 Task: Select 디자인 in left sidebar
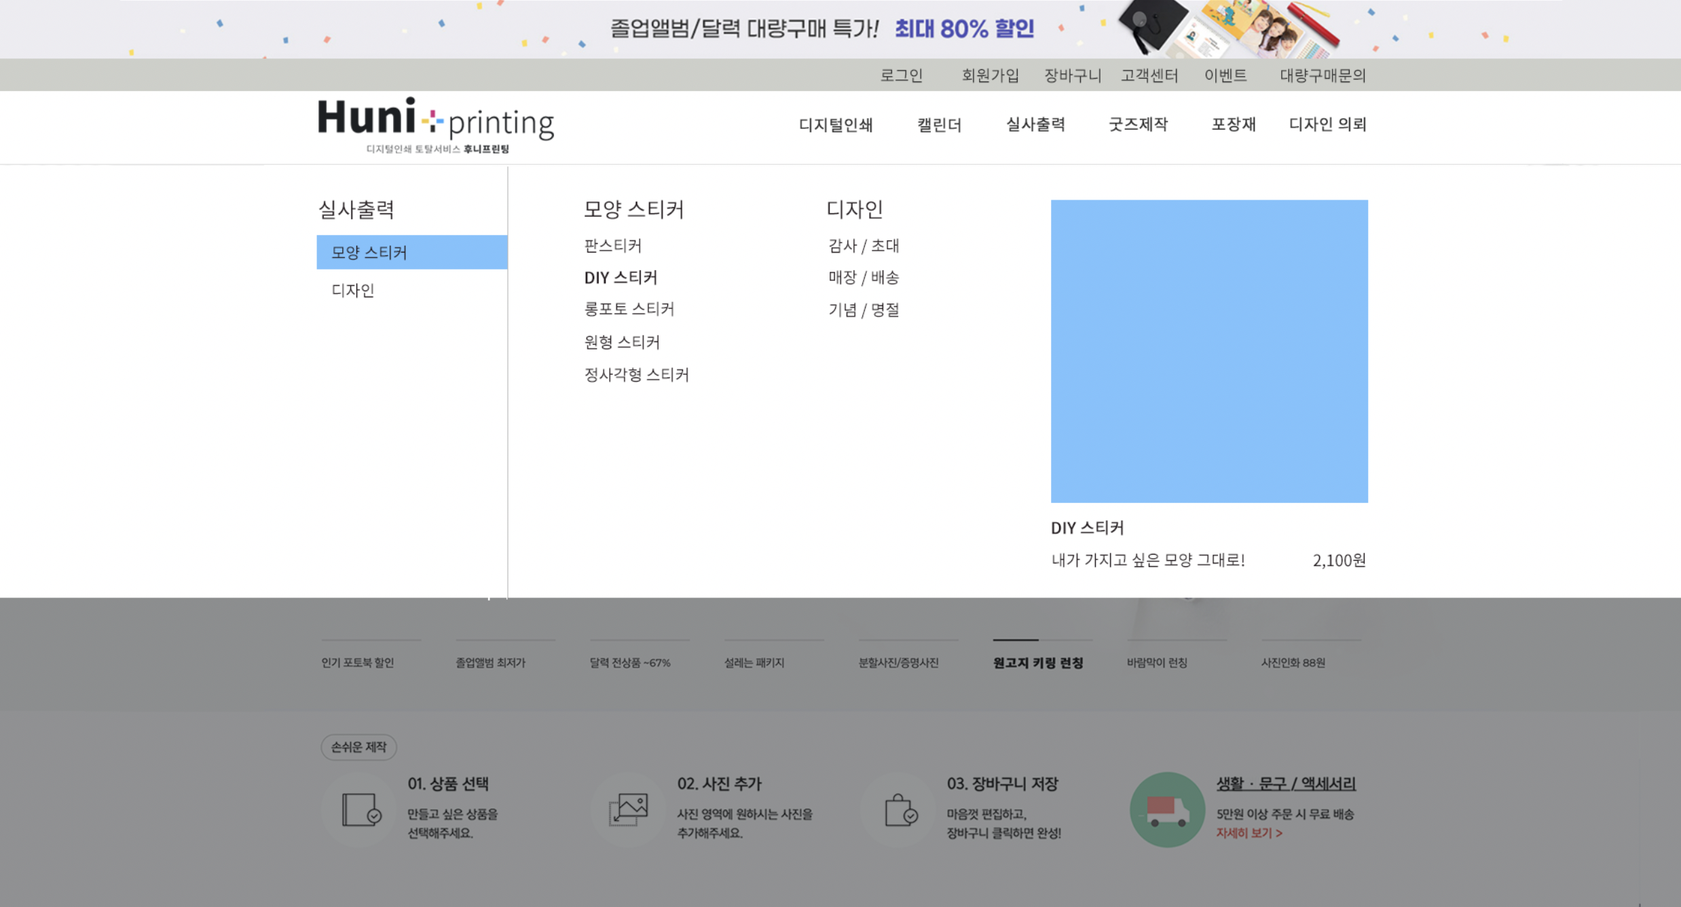353,291
